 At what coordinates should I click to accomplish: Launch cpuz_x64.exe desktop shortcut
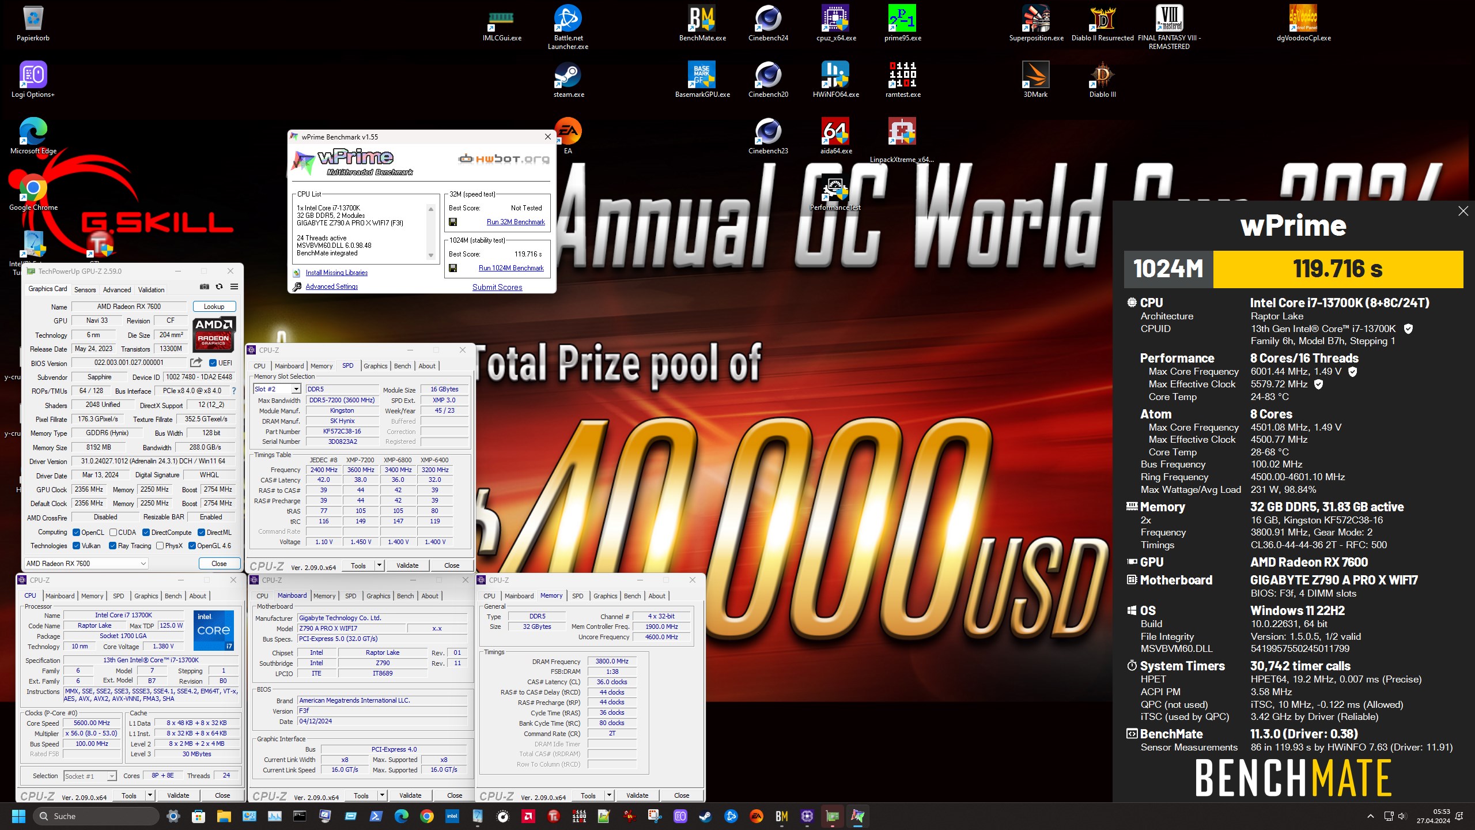click(x=835, y=24)
